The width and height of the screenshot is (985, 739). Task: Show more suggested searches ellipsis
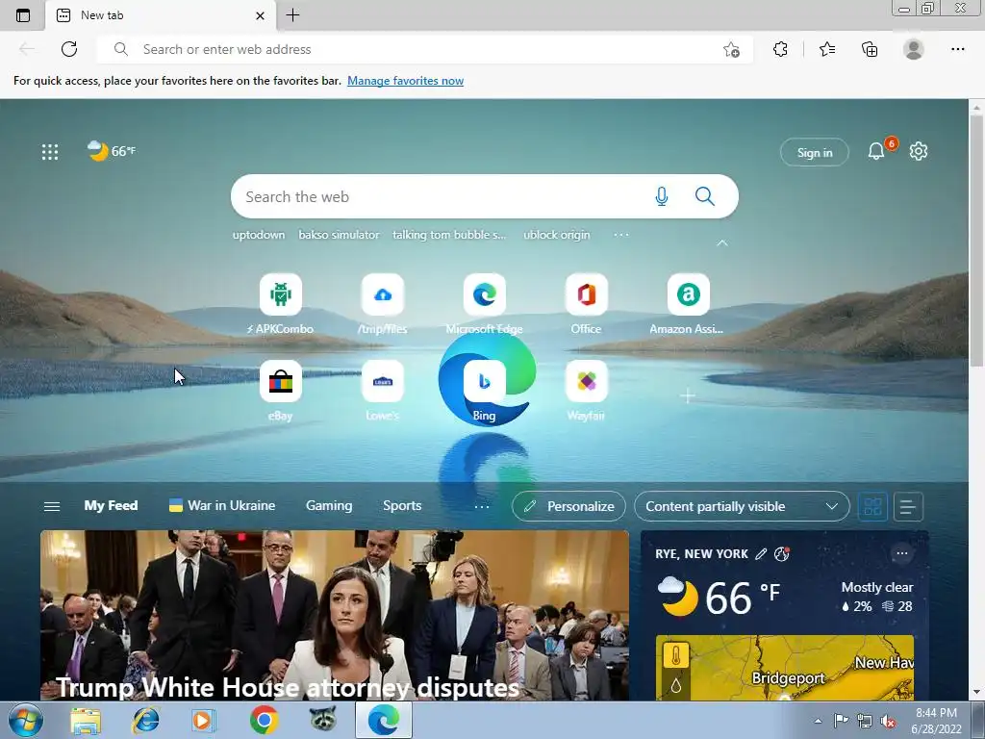(621, 235)
